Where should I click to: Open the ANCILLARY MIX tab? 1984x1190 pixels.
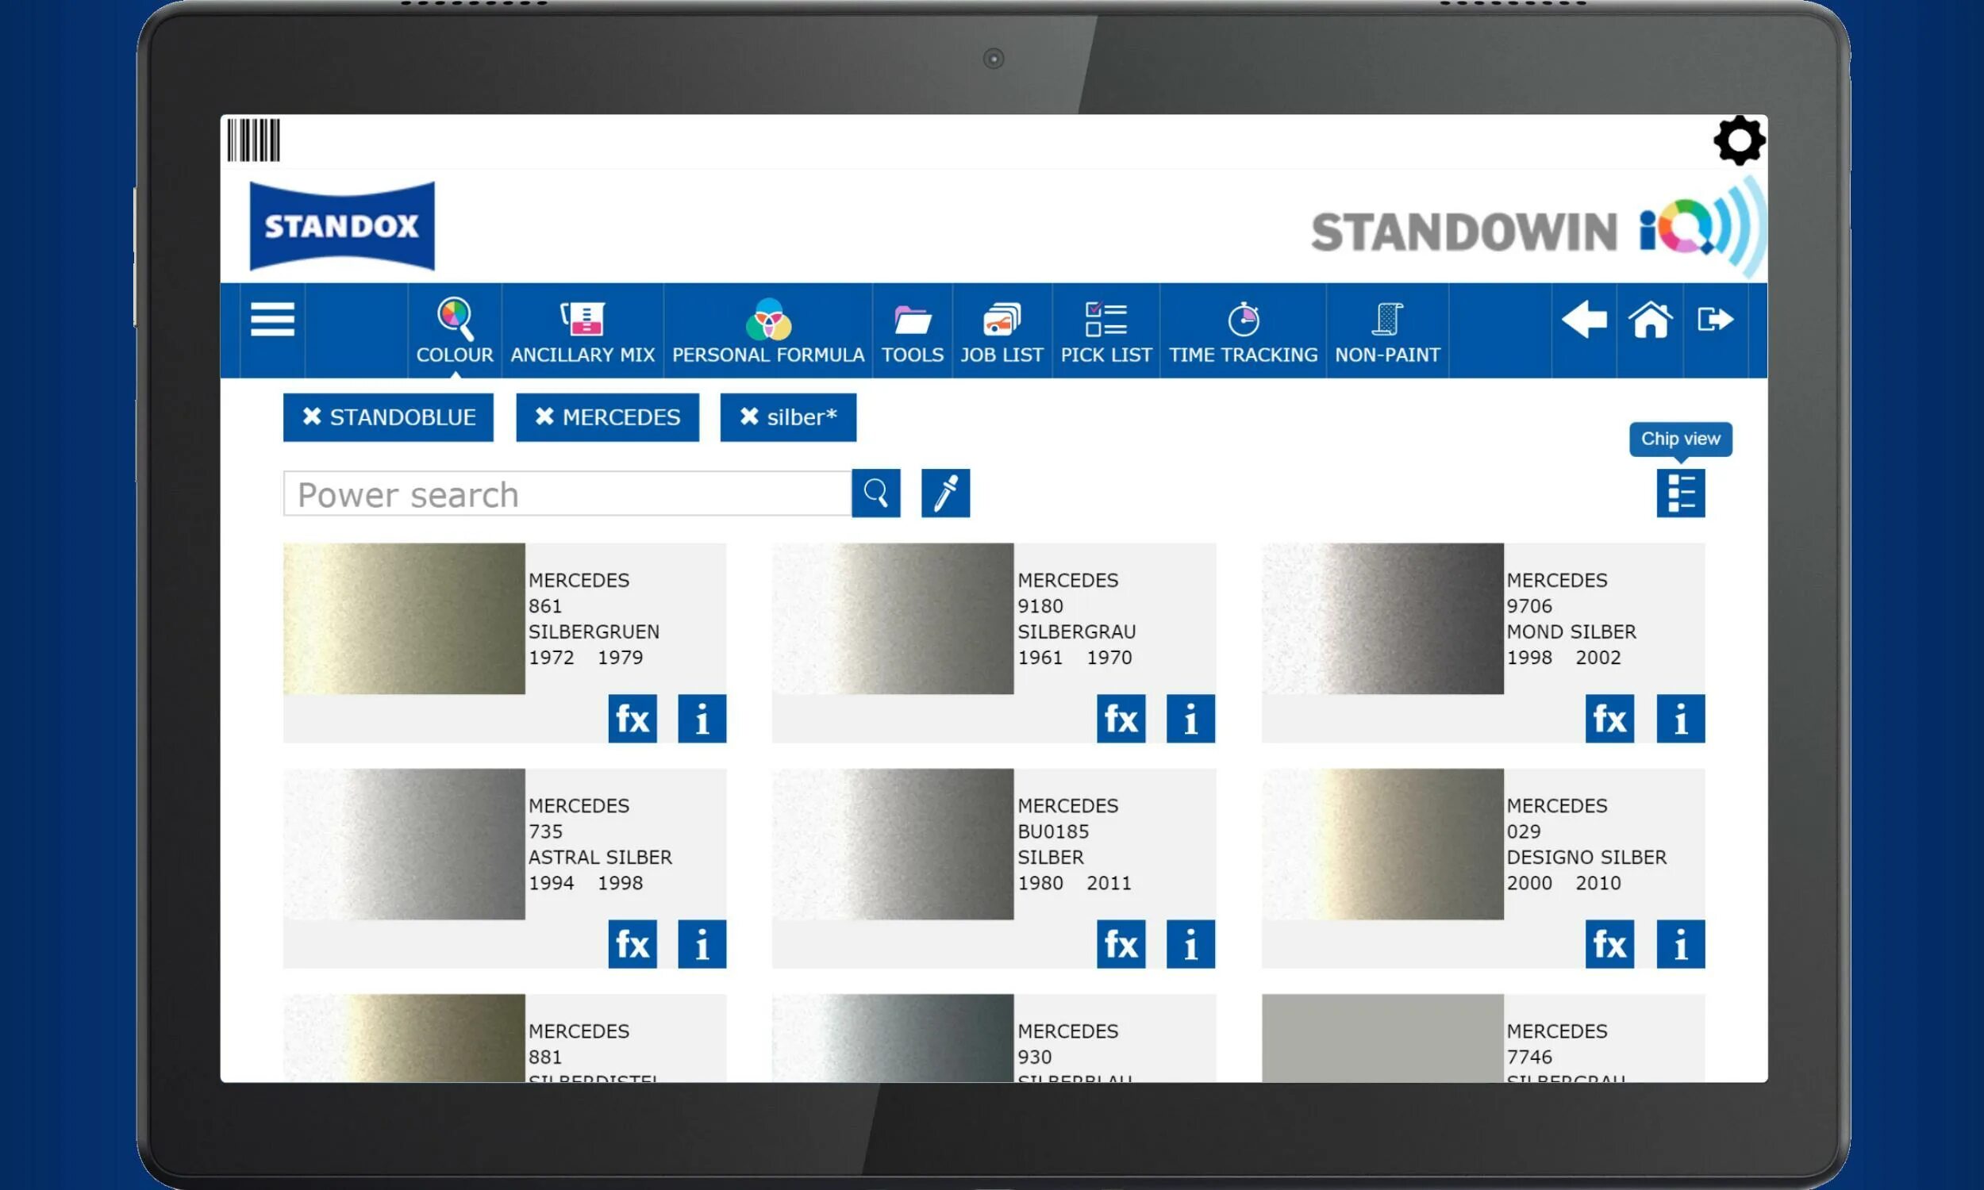tap(583, 331)
